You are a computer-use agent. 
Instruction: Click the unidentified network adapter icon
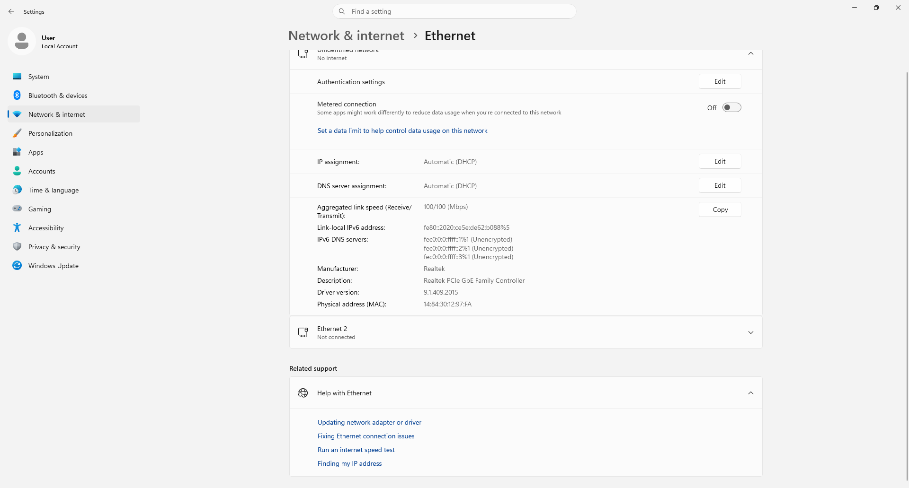click(303, 54)
